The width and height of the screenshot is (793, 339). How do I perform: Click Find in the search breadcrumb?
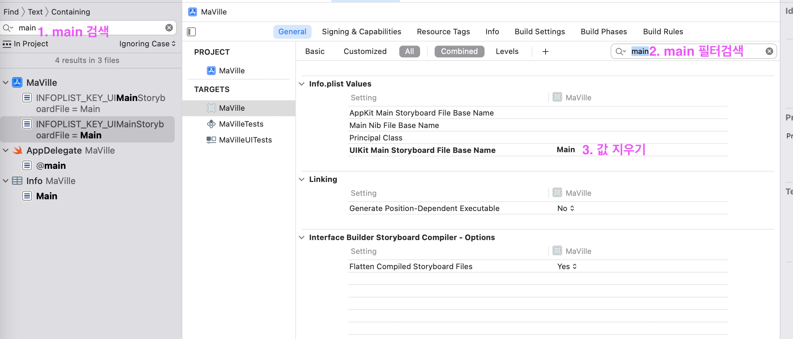tap(11, 12)
